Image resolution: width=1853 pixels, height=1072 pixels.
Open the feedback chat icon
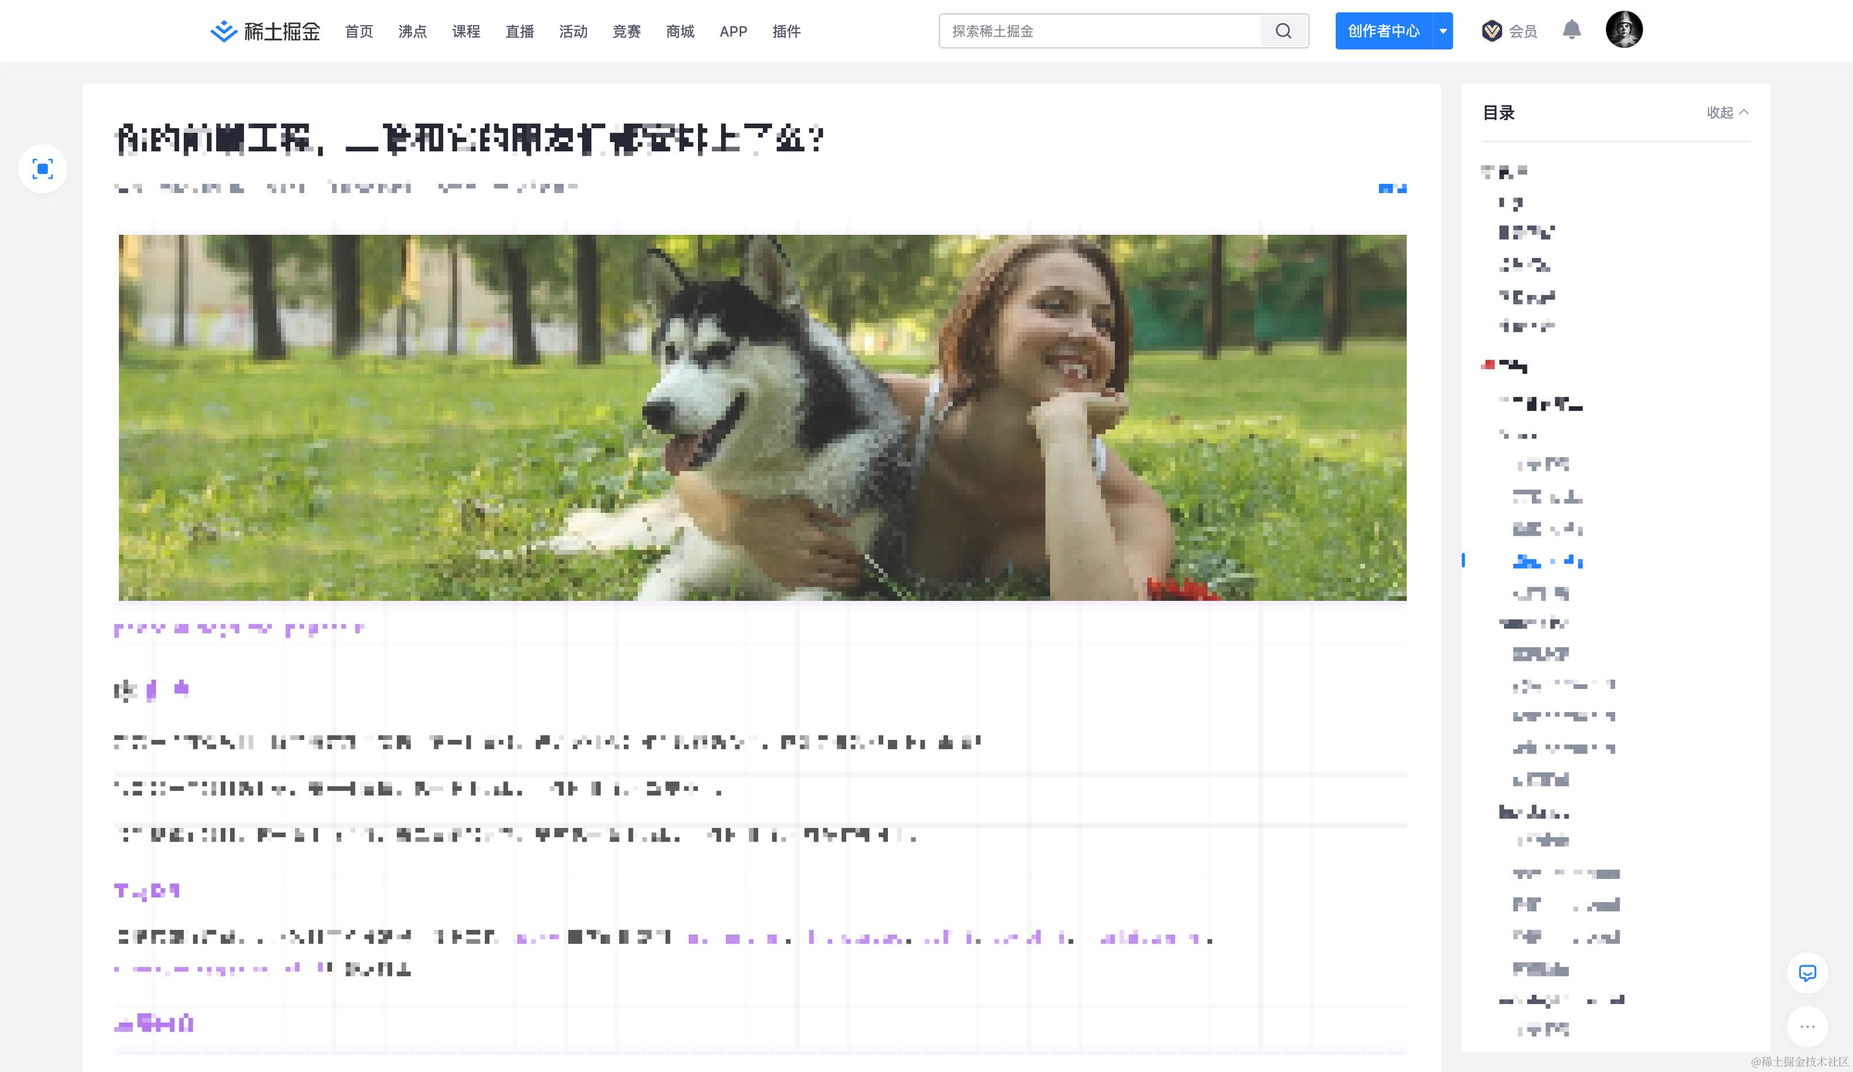tap(1806, 973)
